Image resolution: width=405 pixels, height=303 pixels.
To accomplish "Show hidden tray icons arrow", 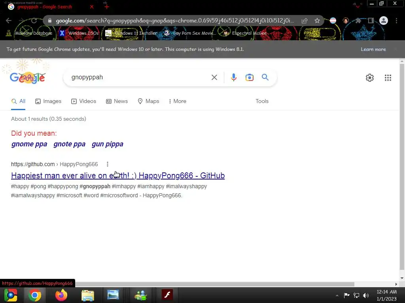I will point(337,296).
